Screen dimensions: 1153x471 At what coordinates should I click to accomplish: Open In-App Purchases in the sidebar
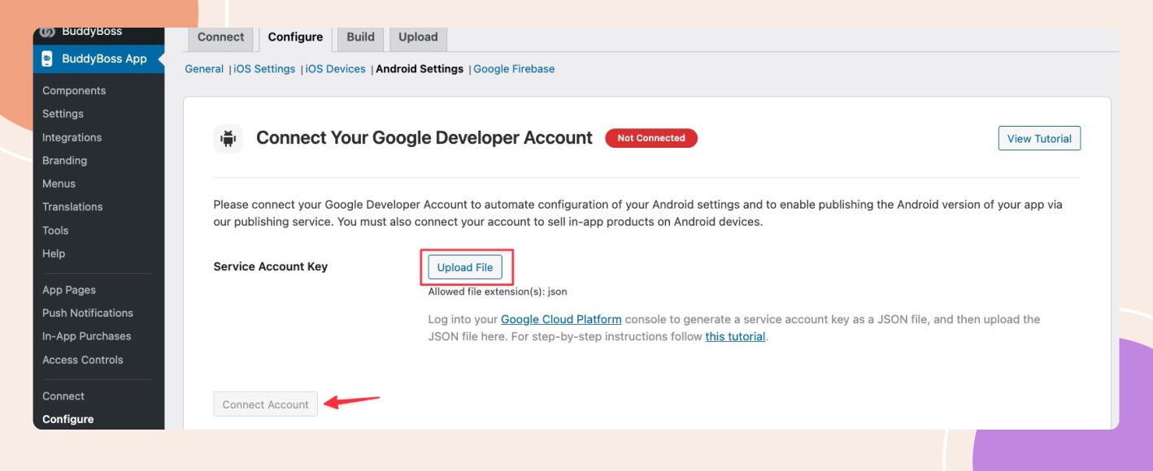(86, 336)
